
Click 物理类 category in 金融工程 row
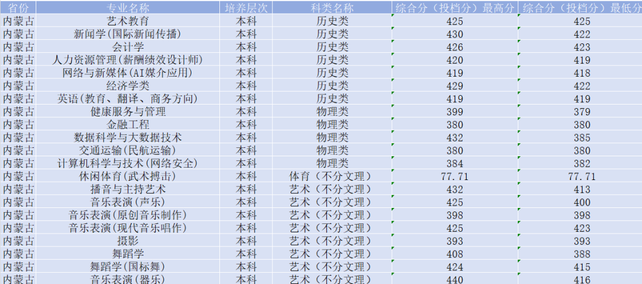point(332,124)
